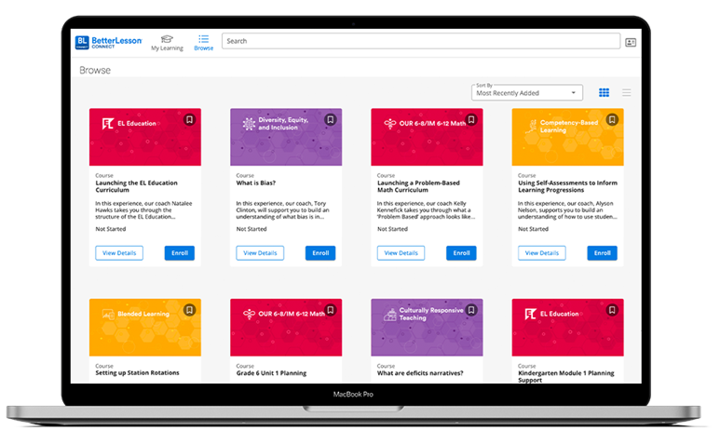
Task: Click EL Education icon on first red card
Action: pos(107,124)
